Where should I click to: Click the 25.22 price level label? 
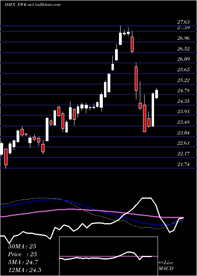point(183,80)
